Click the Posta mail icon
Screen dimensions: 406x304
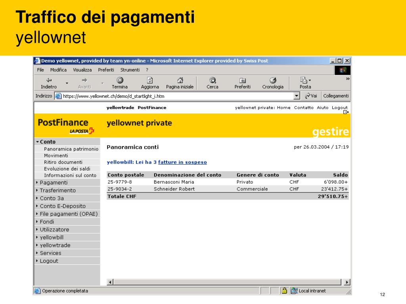point(303,80)
